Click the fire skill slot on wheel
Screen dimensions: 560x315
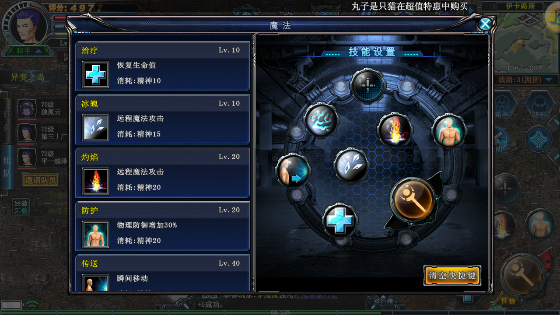[x=395, y=129]
